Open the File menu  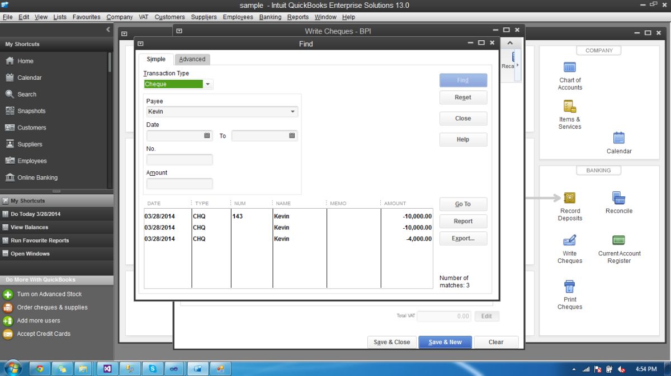[7, 17]
